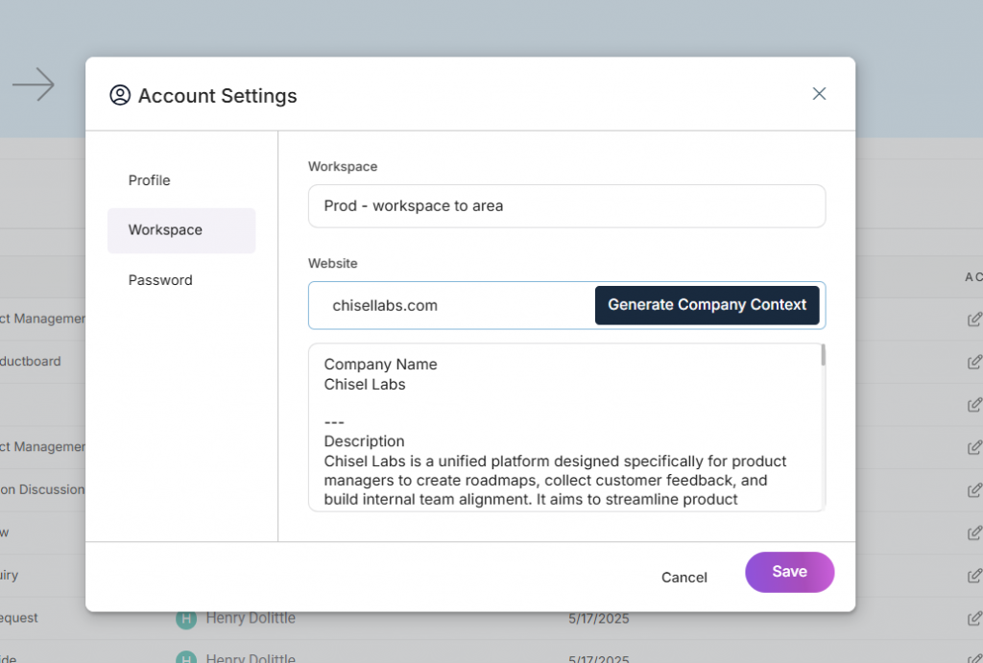983x663 pixels.
Task: Click Generate Company Context button
Action: click(707, 305)
